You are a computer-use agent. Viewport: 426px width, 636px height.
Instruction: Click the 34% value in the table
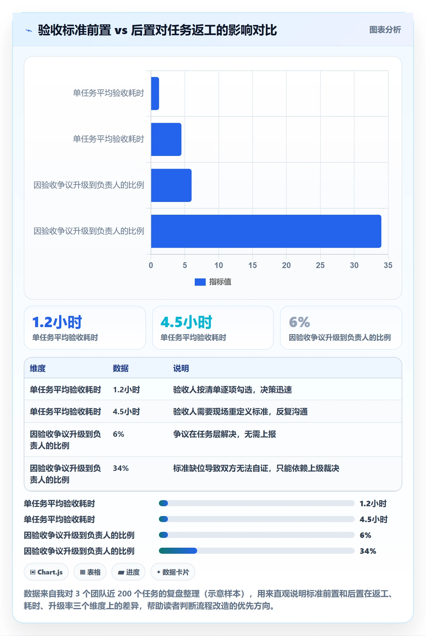pos(121,468)
